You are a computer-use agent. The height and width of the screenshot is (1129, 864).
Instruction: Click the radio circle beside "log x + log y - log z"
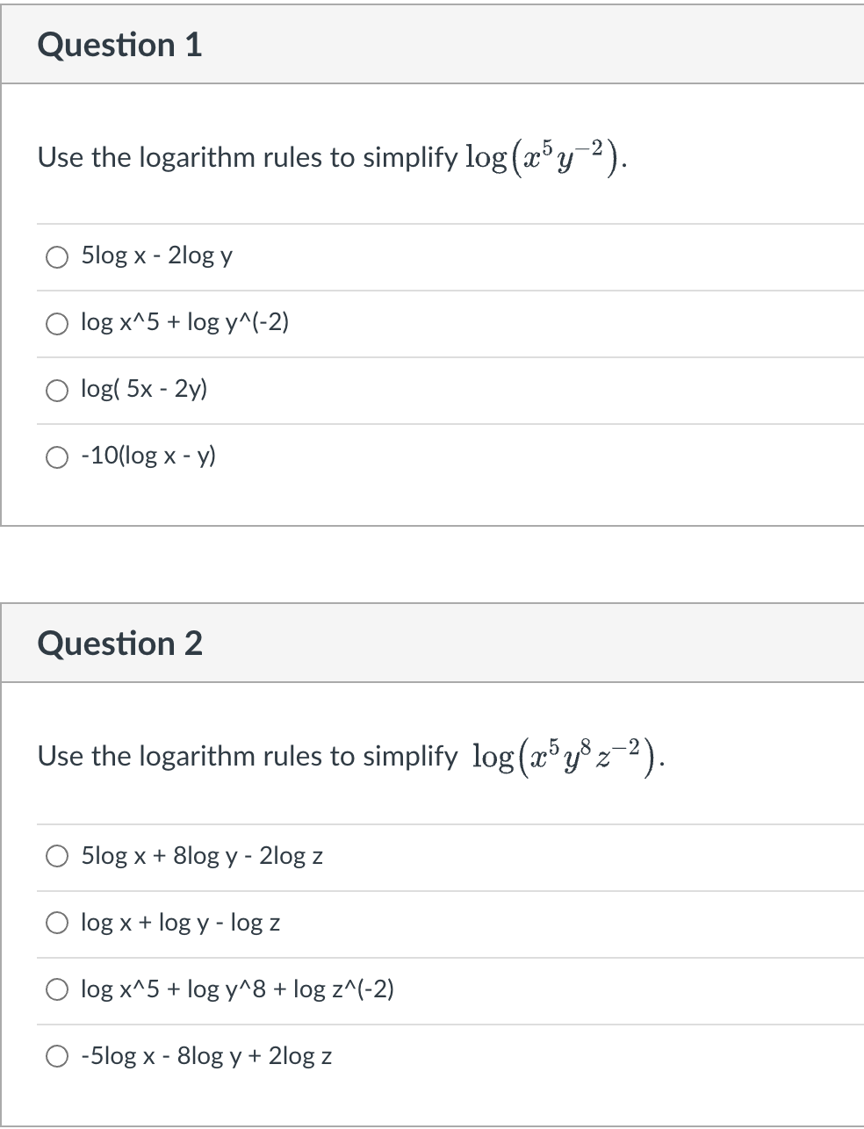click(56, 923)
